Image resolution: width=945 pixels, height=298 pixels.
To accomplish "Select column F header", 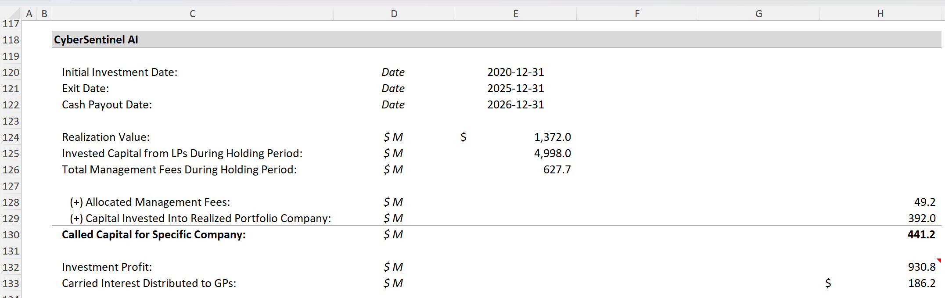I will 637,14.
